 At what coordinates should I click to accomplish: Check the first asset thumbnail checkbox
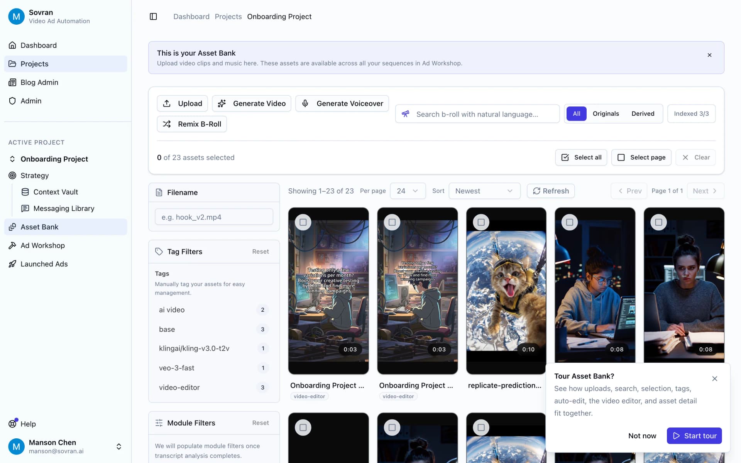click(x=303, y=222)
